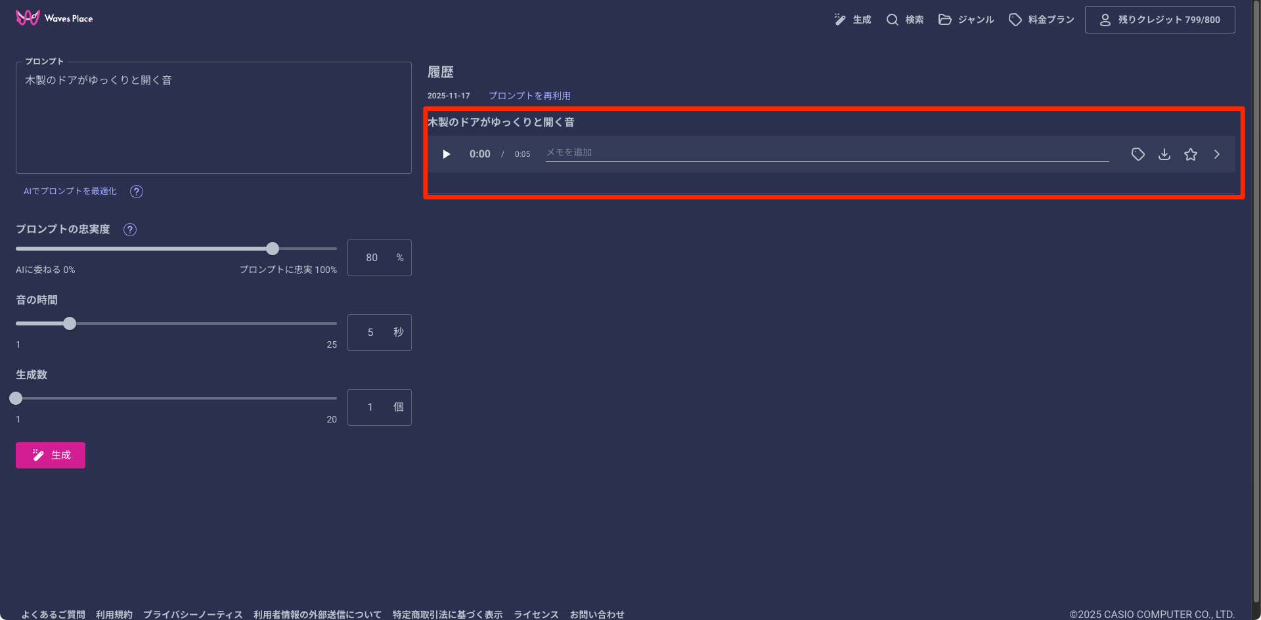Open the 検索 search page

point(905,20)
